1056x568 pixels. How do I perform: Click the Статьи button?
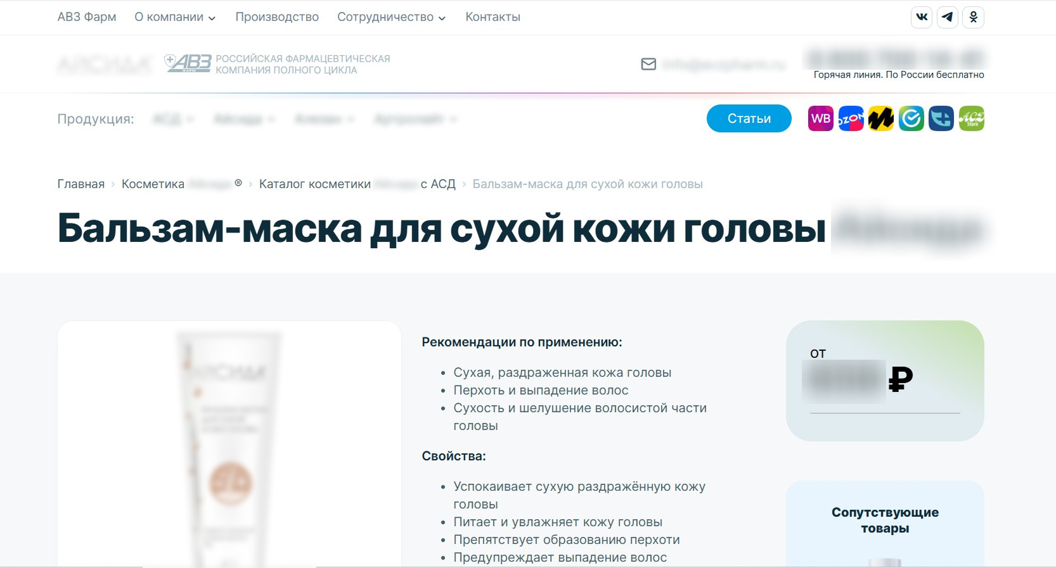(749, 118)
